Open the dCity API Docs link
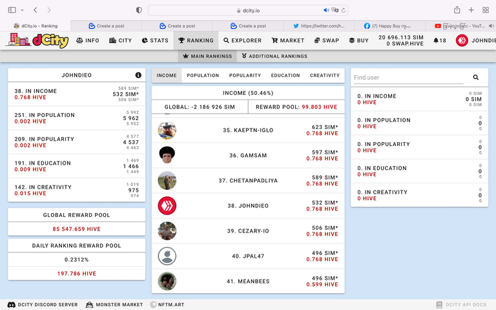This screenshot has height=310, width=496. click(x=461, y=305)
